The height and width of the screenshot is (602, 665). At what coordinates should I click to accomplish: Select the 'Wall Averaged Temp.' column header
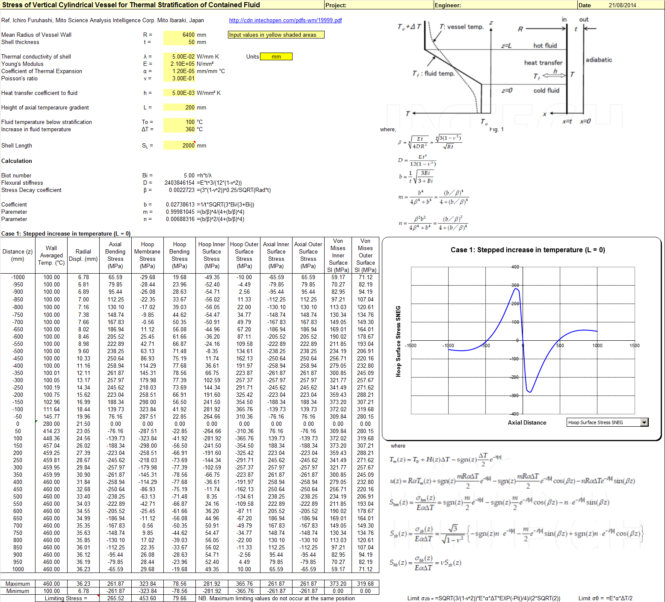pyautogui.click(x=51, y=255)
